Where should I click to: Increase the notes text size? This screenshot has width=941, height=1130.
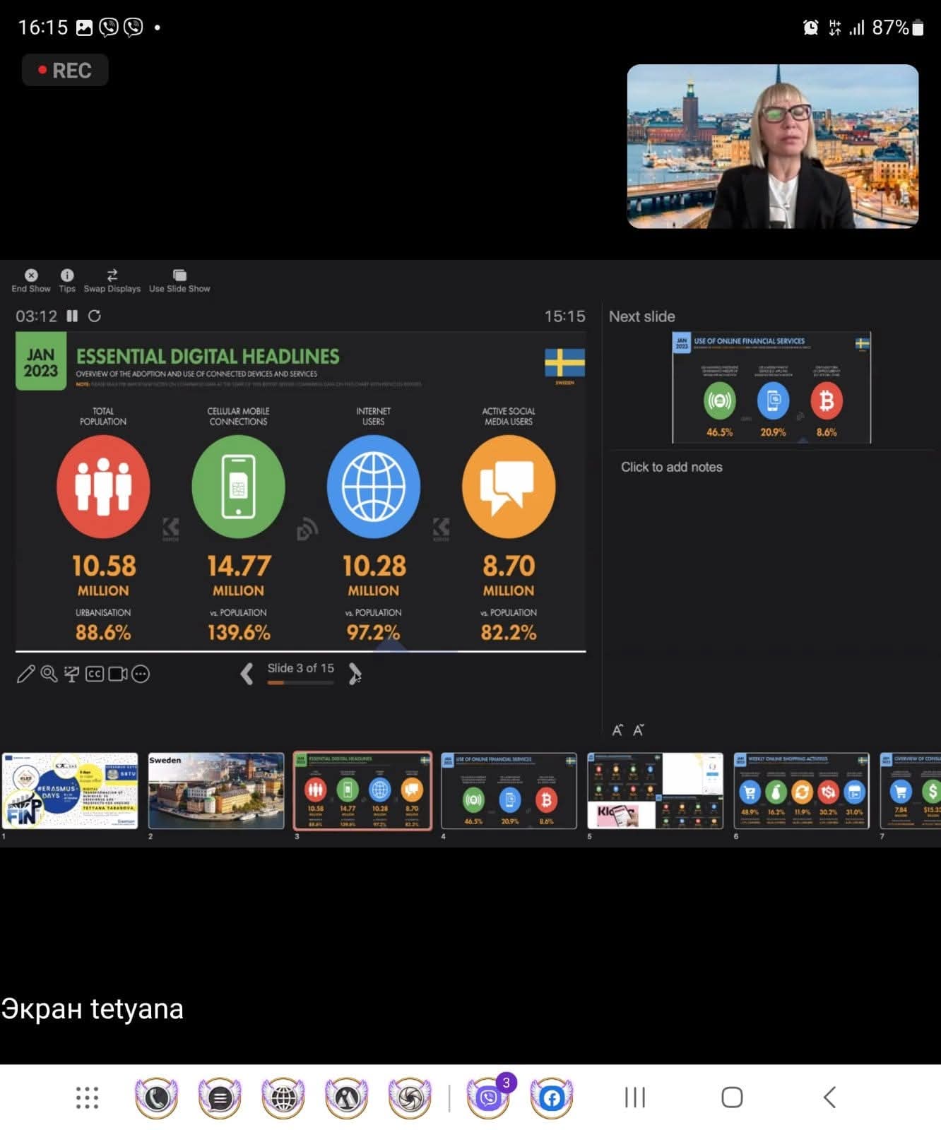coord(617,730)
